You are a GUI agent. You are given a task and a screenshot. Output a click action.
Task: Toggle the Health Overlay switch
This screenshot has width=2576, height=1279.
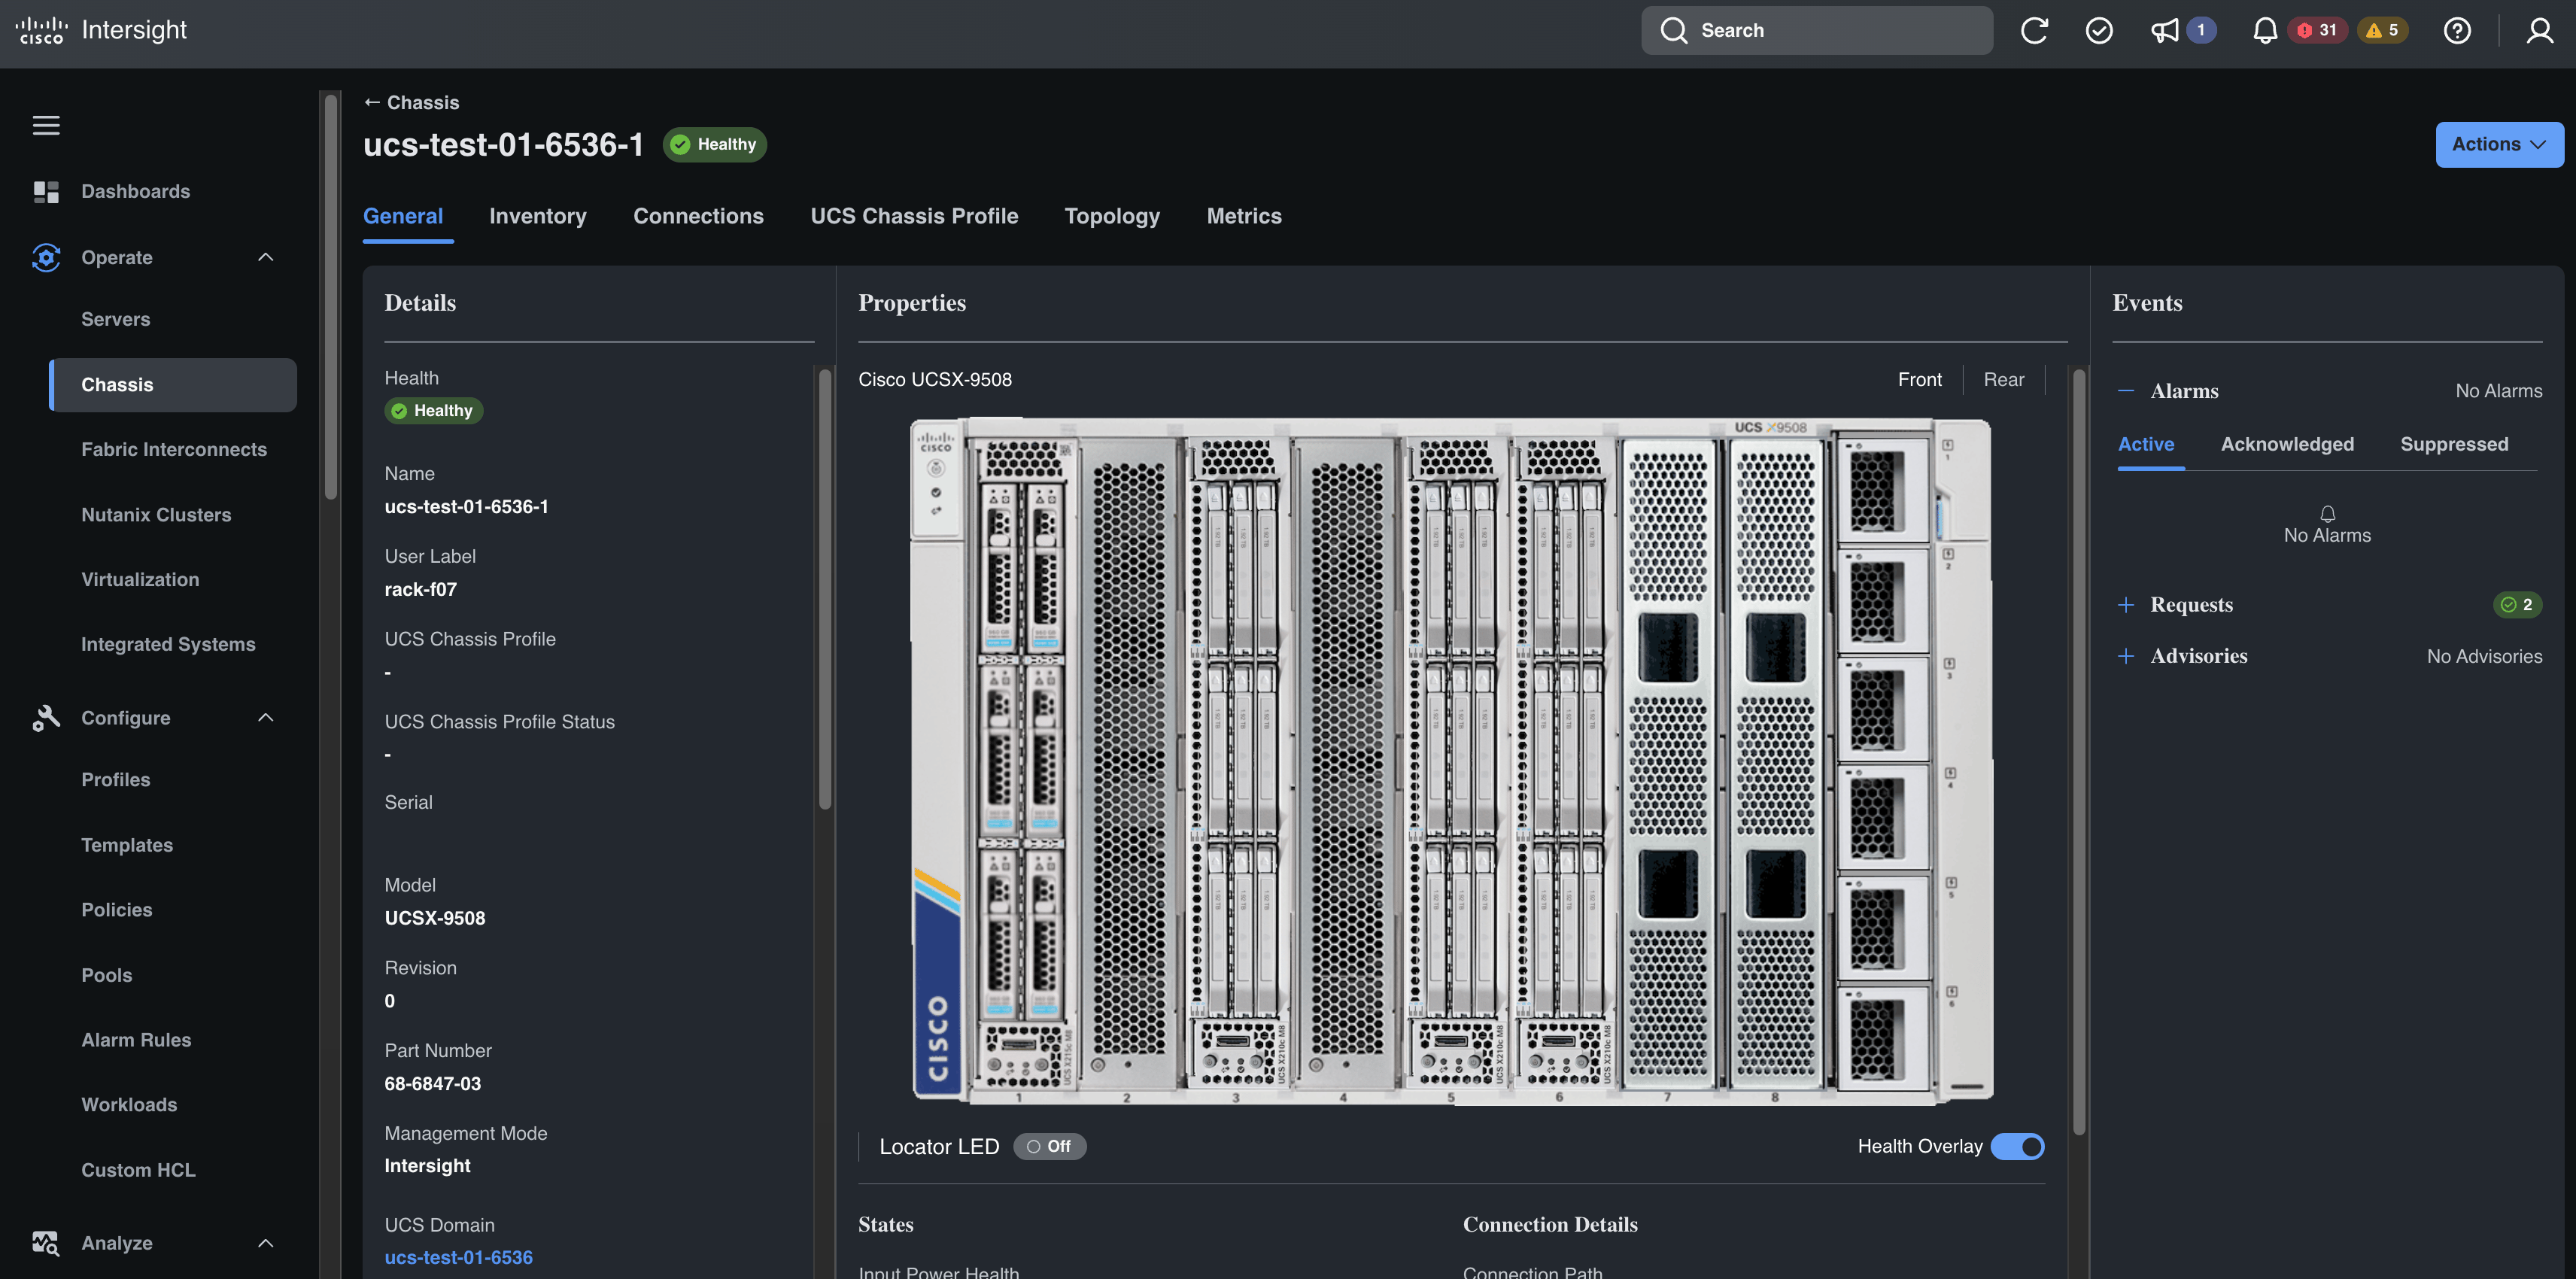[x=2017, y=1146]
